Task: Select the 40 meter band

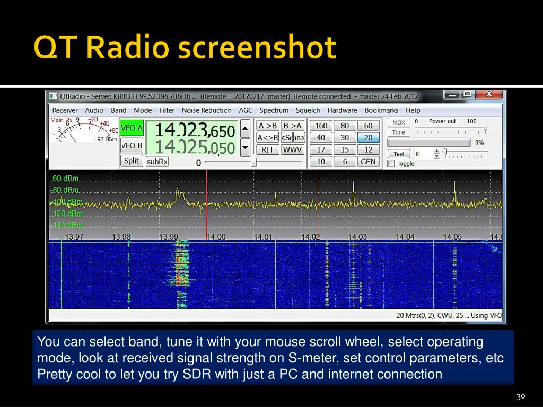Action: [x=321, y=138]
